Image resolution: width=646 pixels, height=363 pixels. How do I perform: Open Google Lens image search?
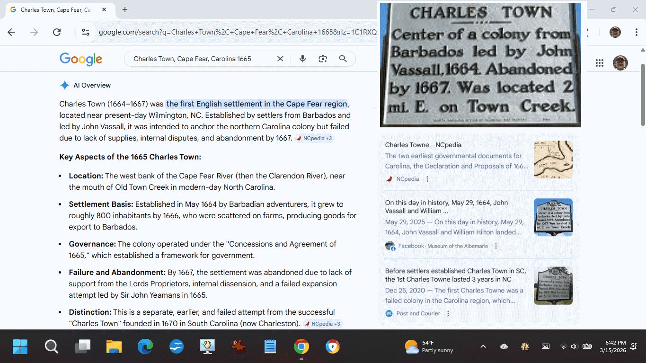click(x=323, y=59)
